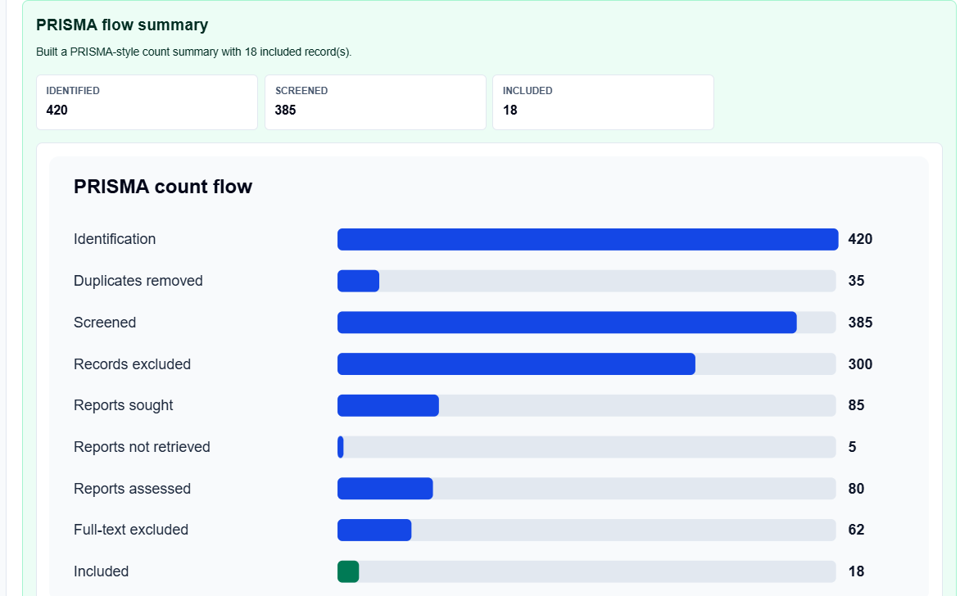Screen dimensions: 960x596
Task: Click the value 18 beside Included bar
Action: coord(856,571)
